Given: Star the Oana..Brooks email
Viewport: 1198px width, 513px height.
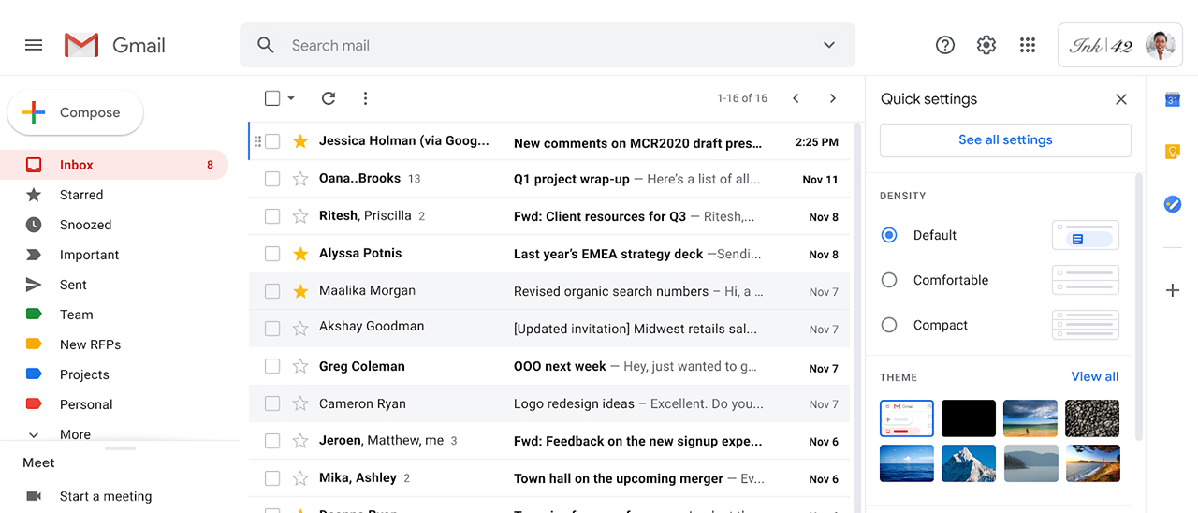Looking at the screenshot, I should (300, 179).
